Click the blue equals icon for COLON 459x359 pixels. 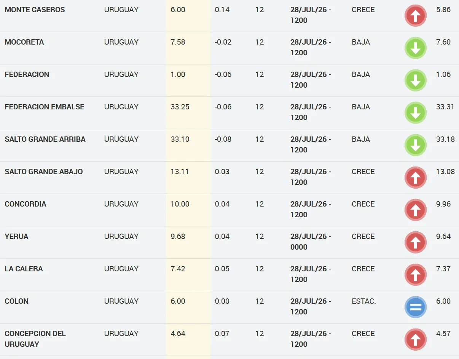415,307
